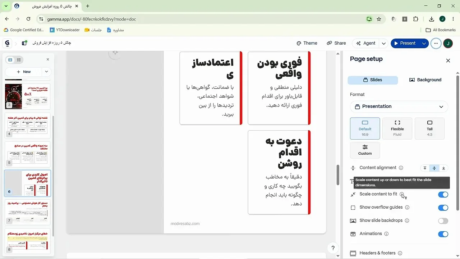The height and width of the screenshot is (259, 460).
Task: Switch to the Slides tab
Action: point(373,80)
